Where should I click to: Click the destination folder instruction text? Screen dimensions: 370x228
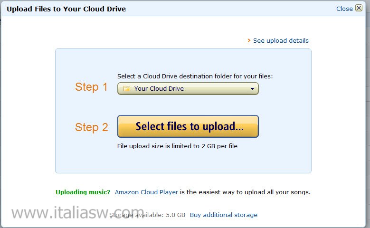pos(195,76)
